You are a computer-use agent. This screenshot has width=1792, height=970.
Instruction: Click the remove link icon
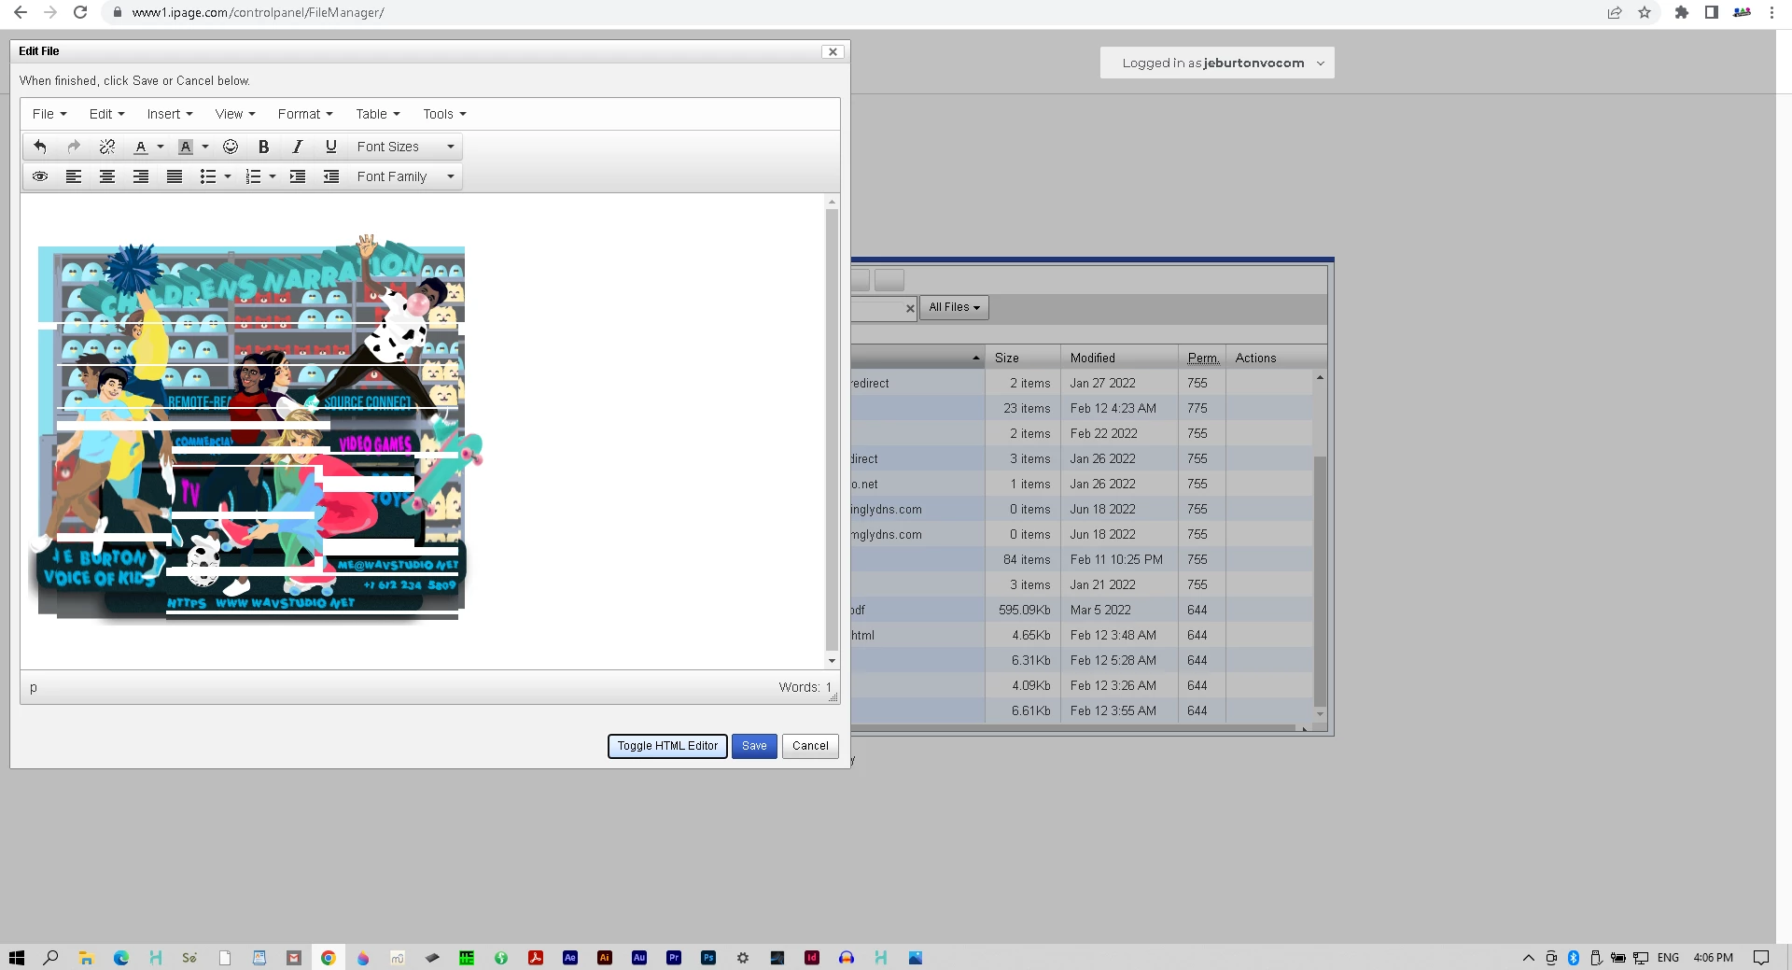(x=107, y=147)
